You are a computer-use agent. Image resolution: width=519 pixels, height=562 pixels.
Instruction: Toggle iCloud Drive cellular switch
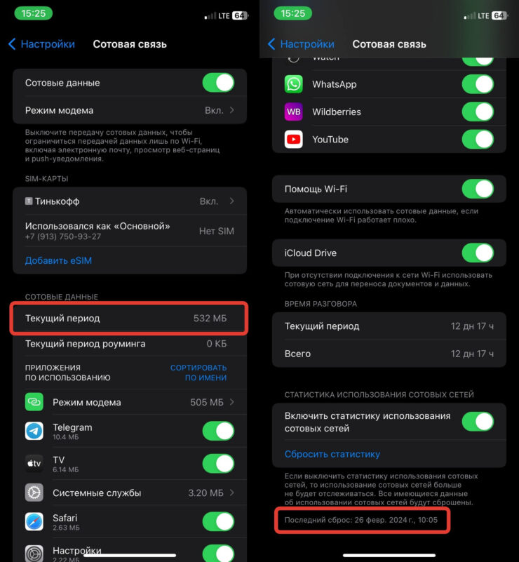(x=478, y=253)
